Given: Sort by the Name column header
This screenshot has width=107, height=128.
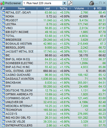Looking at the screenshot, I should 21,8.
